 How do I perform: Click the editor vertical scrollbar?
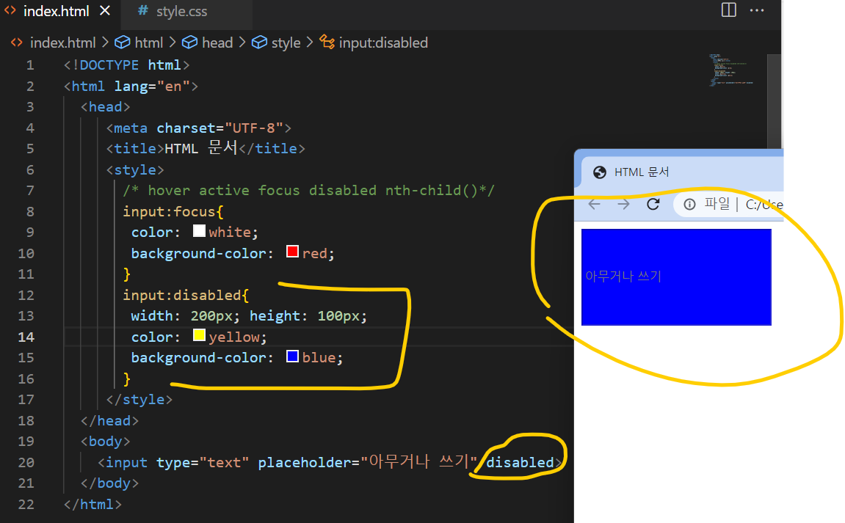point(774,103)
